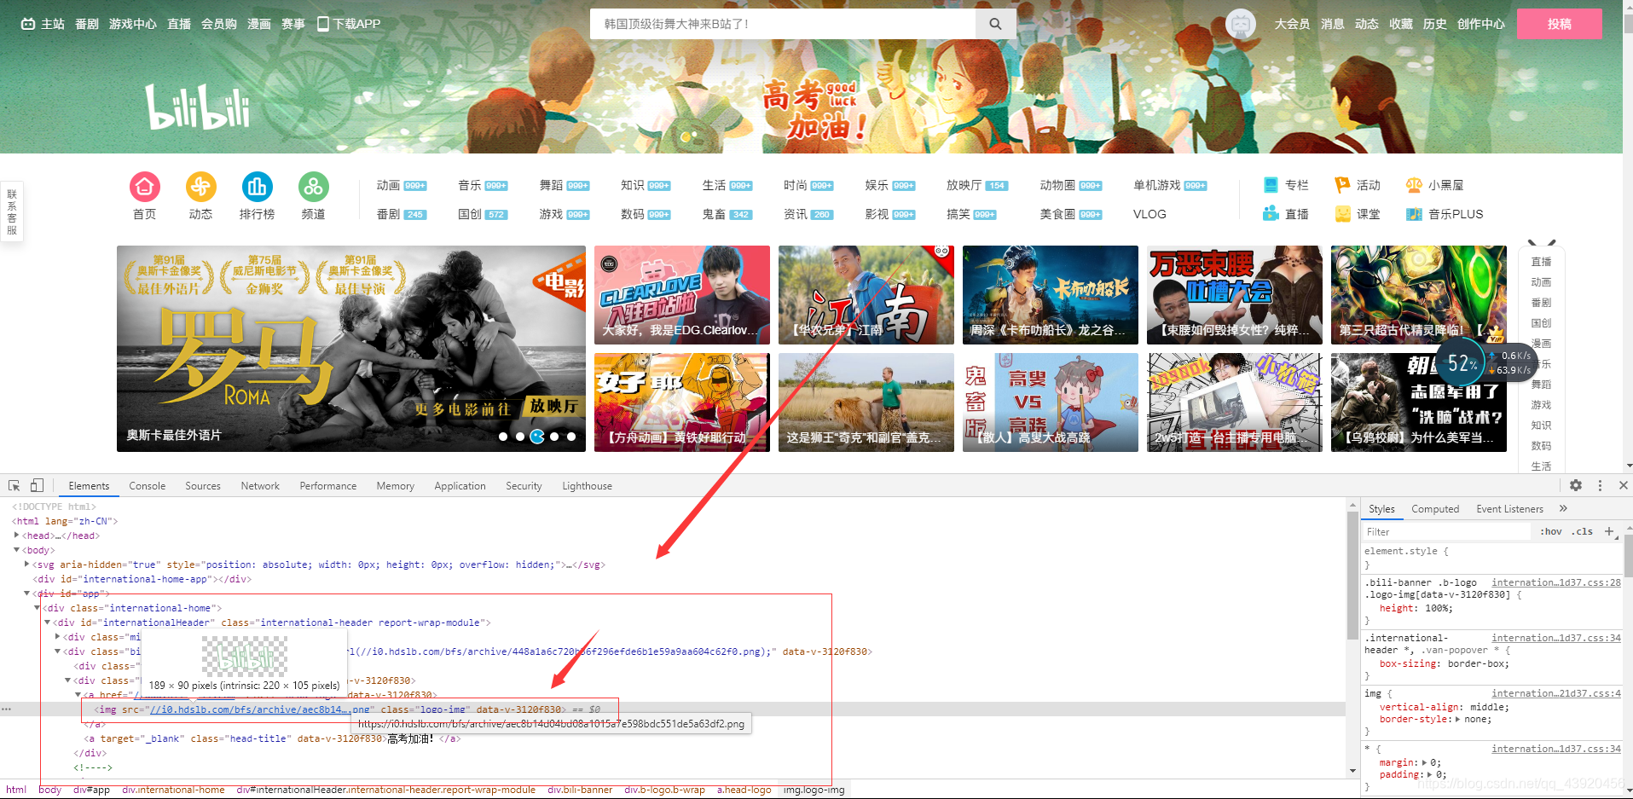This screenshot has width=1633, height=799.
Task: Open the 活动 activity flag icon
Action: click(x=1342, y=185)
